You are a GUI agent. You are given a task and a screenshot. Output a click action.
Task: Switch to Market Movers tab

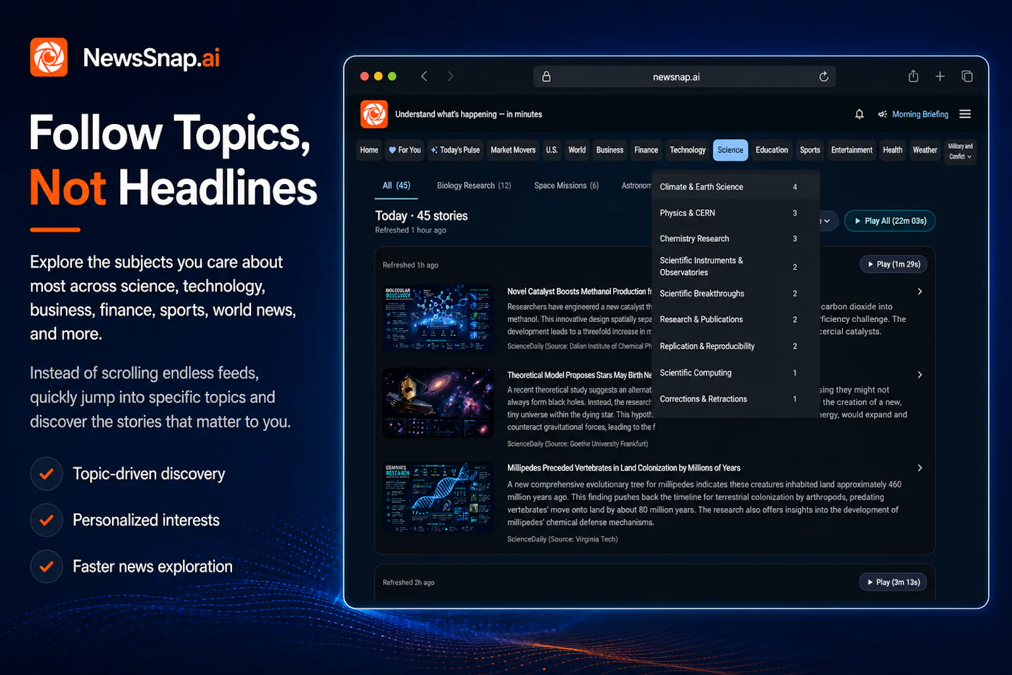pos(513,150)
